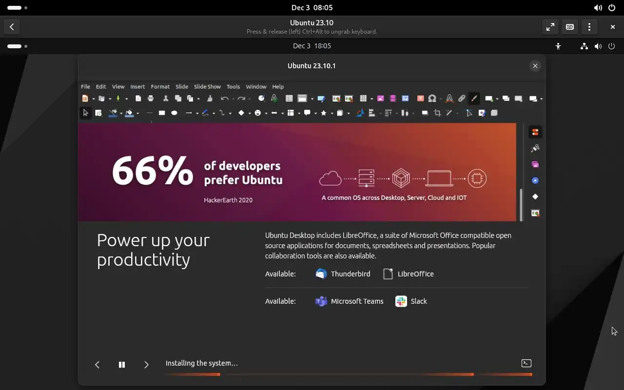The image size is (624, 390).
Task: Expand the Paste options dropdown arrow
Action: tap(198, 99)
